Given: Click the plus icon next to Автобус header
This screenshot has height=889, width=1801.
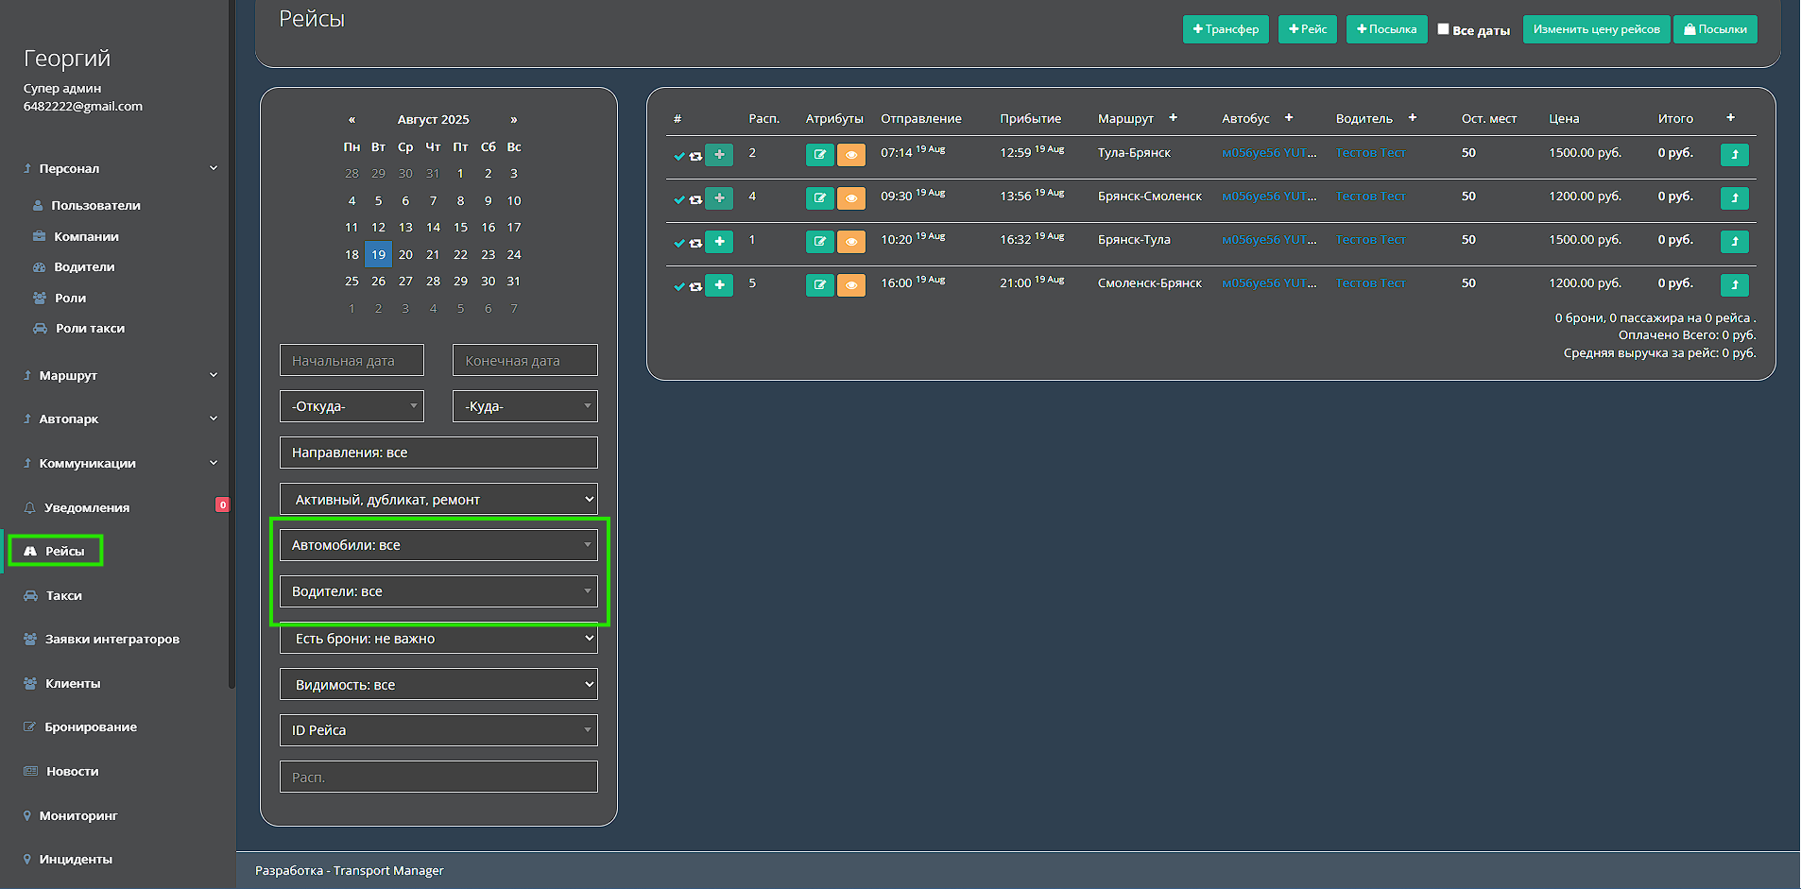Looking at the screenshot, I should coord(1288,118).
